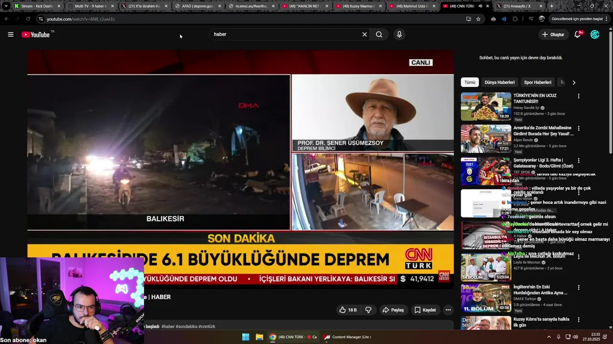Select the Tümü filter chip
The width and height of the screenshot is (613, 344).
tap(470, 82)
